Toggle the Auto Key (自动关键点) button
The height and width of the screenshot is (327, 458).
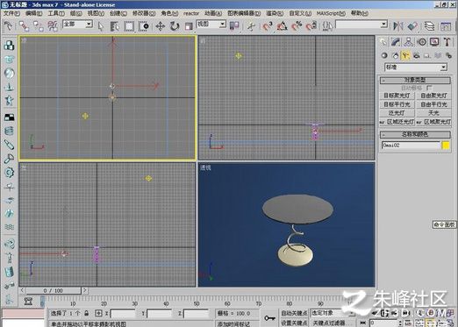pos(294,313)
